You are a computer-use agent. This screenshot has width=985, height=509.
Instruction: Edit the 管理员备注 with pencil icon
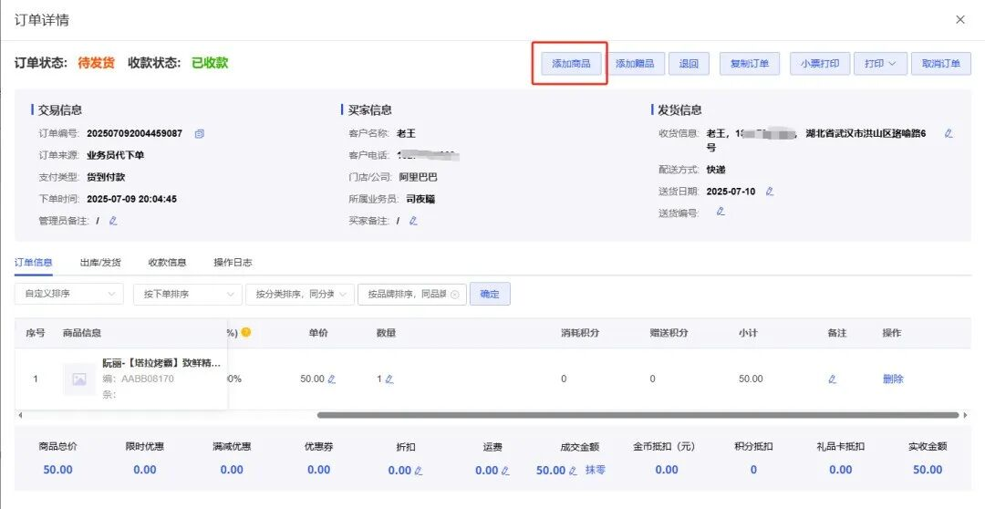[x=113, y=221]
